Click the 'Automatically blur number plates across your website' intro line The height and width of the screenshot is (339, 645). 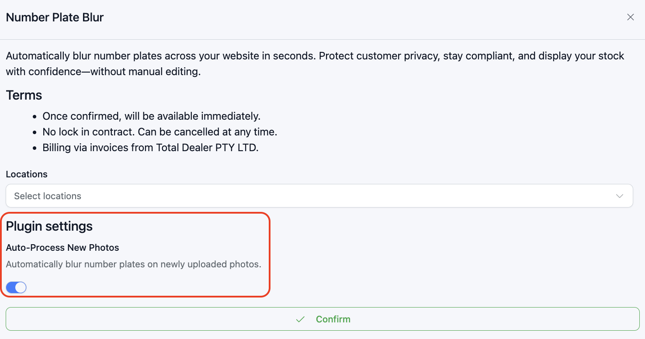pyautogui.click(x=315, y=56)
